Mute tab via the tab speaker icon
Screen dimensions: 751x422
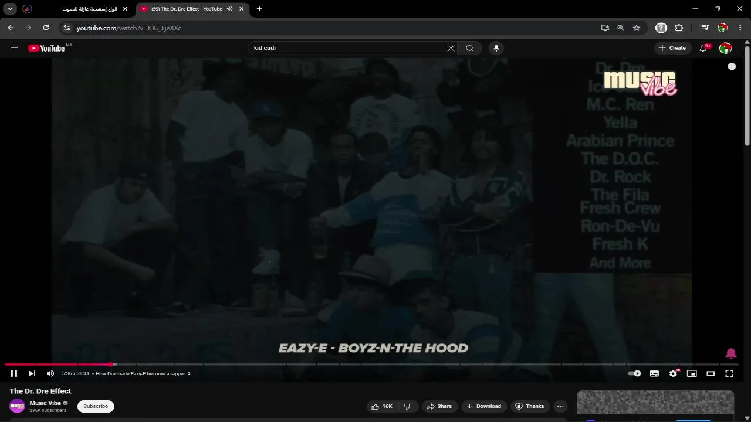pyautogui.click(x=230, y=9)
